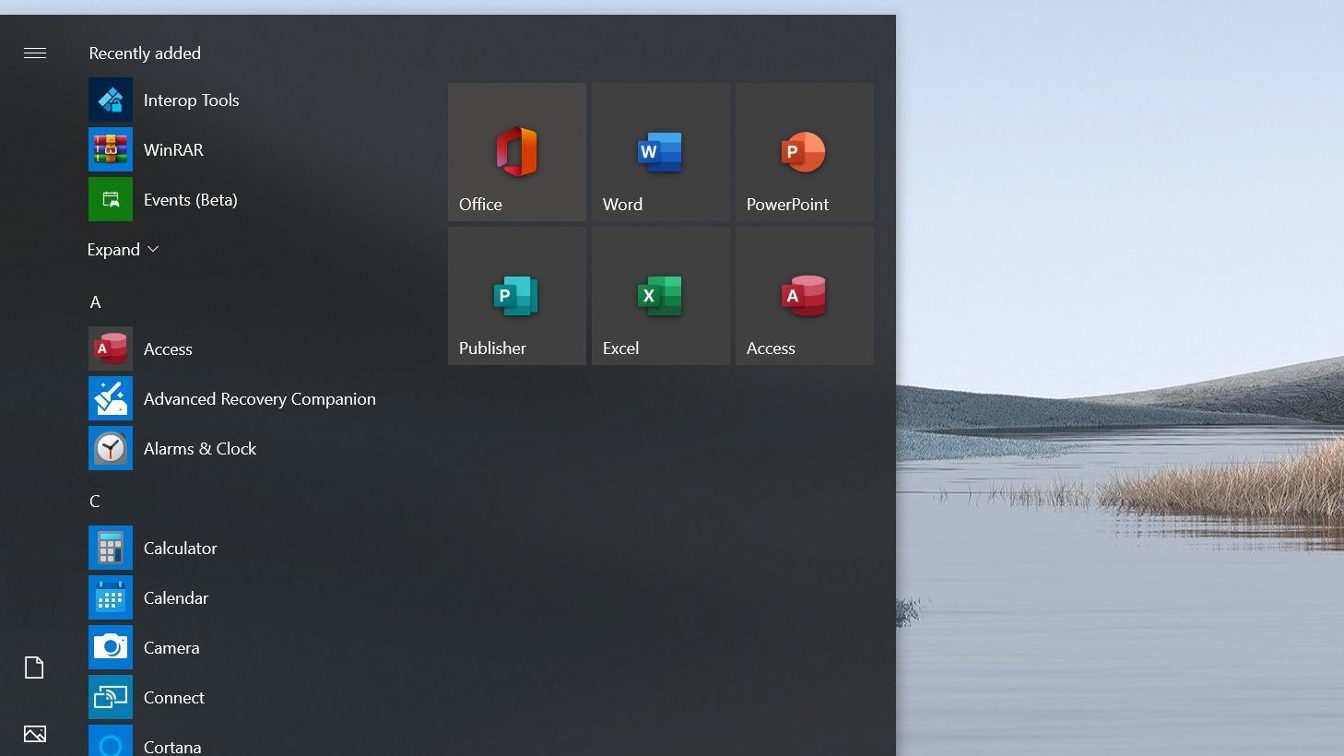
Task: Select letter C section header
Action: tap(94, 502)
